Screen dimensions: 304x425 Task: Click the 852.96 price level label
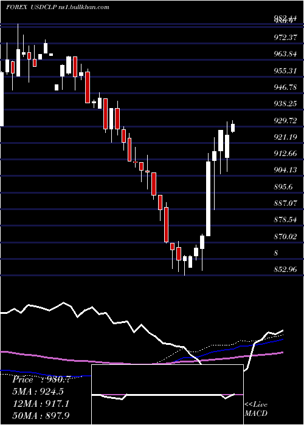(x=285, y=270)
